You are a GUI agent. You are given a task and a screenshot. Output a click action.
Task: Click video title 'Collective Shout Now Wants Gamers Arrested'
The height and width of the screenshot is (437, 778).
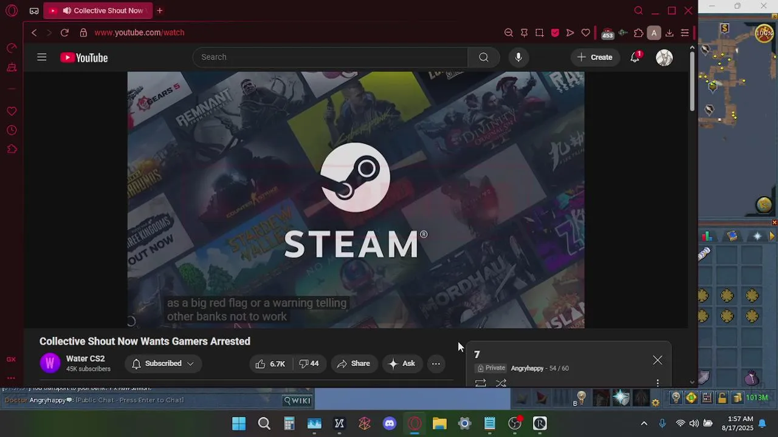point(145,341)
